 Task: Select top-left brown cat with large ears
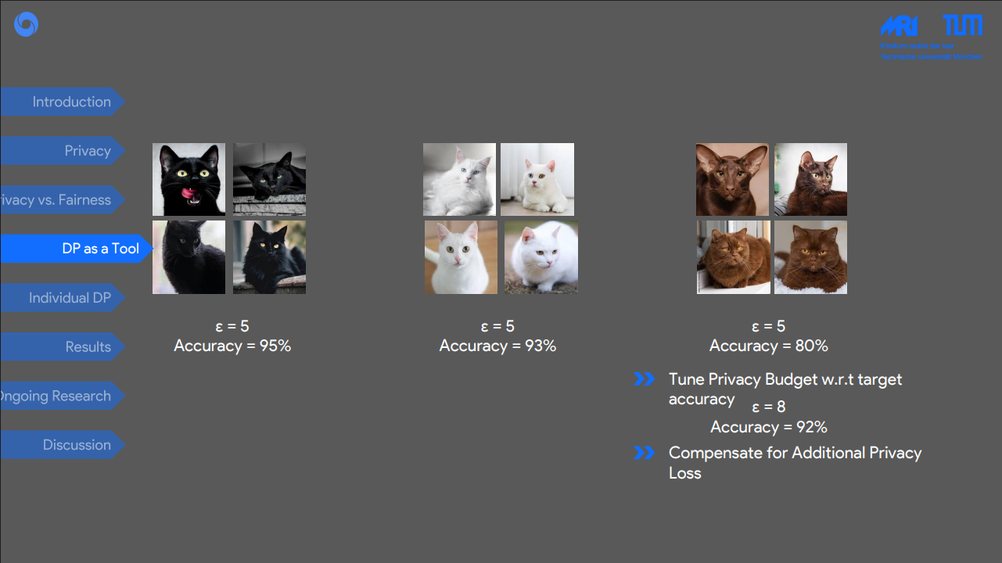[x=732, y=179]
